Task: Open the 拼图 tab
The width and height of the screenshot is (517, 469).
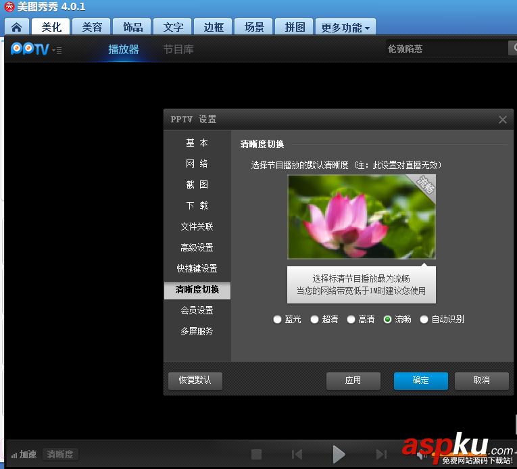Action: point(295,27)
